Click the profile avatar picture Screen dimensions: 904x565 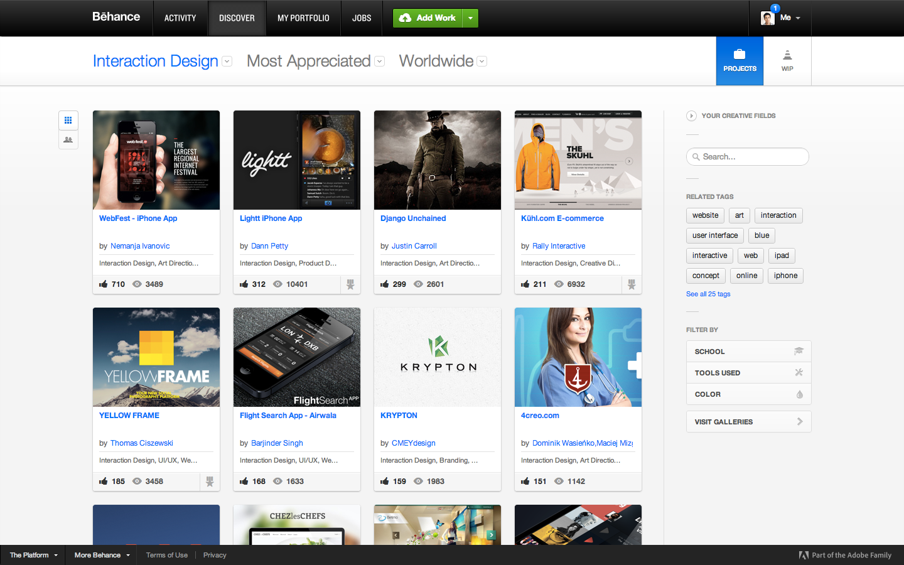point(767,18)
